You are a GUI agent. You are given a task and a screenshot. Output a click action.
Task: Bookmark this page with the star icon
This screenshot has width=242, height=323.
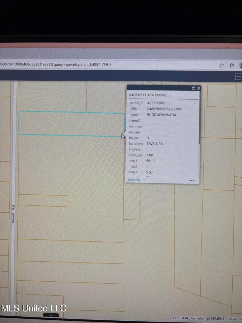pyautogui.click(x=222, y=65)
